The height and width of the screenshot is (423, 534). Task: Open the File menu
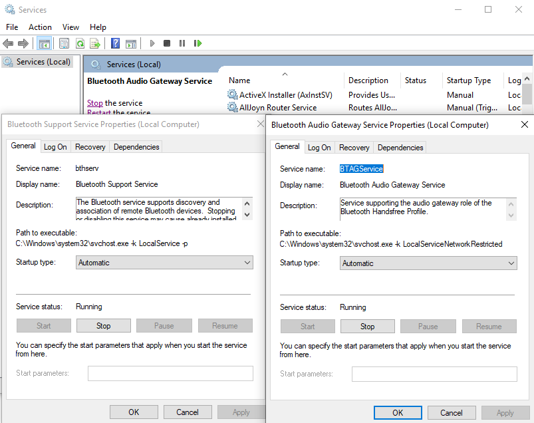tap(12, 27)
